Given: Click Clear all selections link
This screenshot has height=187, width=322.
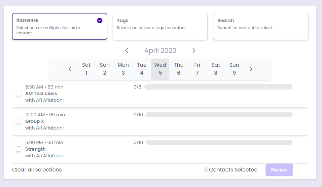Looking at the screenshot, I should tap(37, 169).
